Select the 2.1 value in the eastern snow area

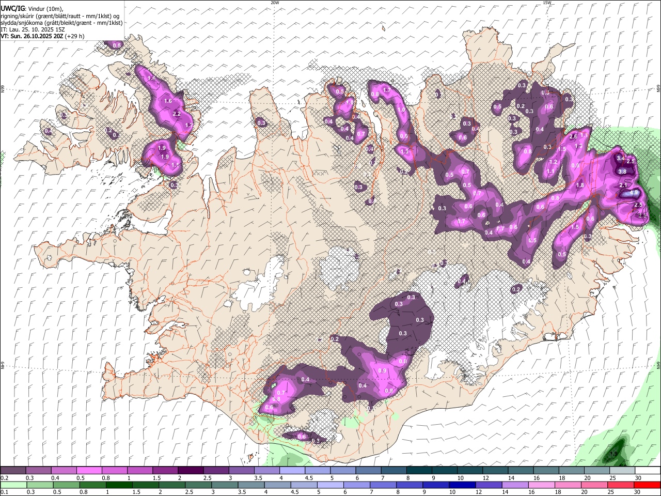click(623, 185)
